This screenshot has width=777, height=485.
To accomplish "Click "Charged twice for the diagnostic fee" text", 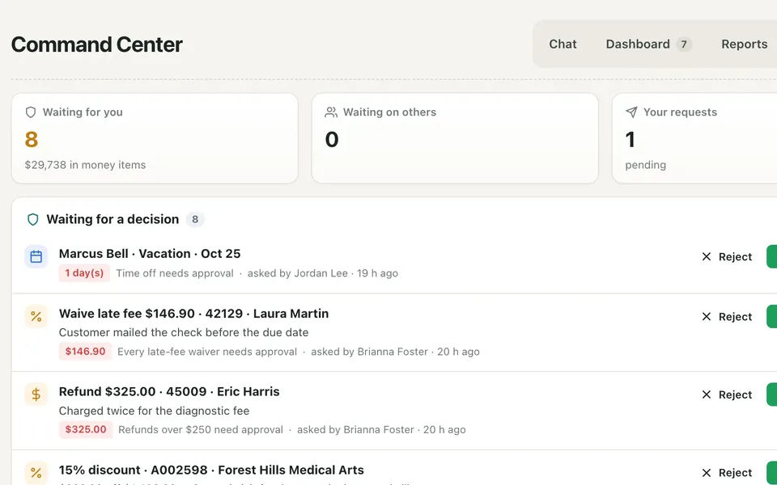I will pos(154,411).
